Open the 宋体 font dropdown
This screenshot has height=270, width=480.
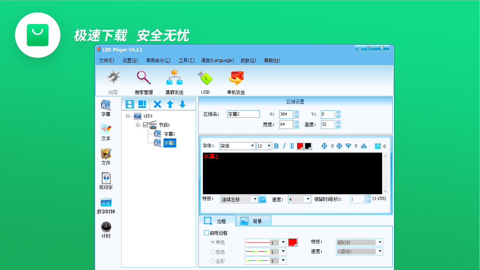tap(252, 146)
